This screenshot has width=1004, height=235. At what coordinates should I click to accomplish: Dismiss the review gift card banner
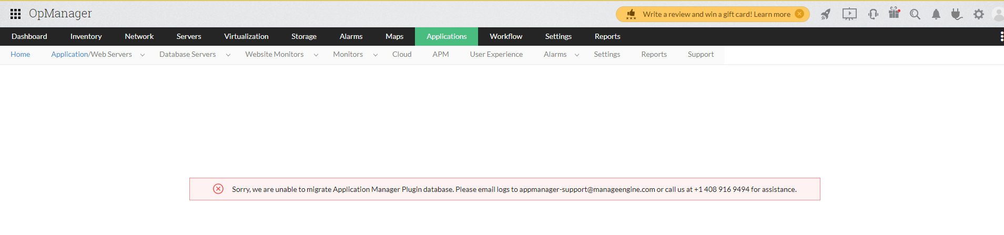click(799, 14)
